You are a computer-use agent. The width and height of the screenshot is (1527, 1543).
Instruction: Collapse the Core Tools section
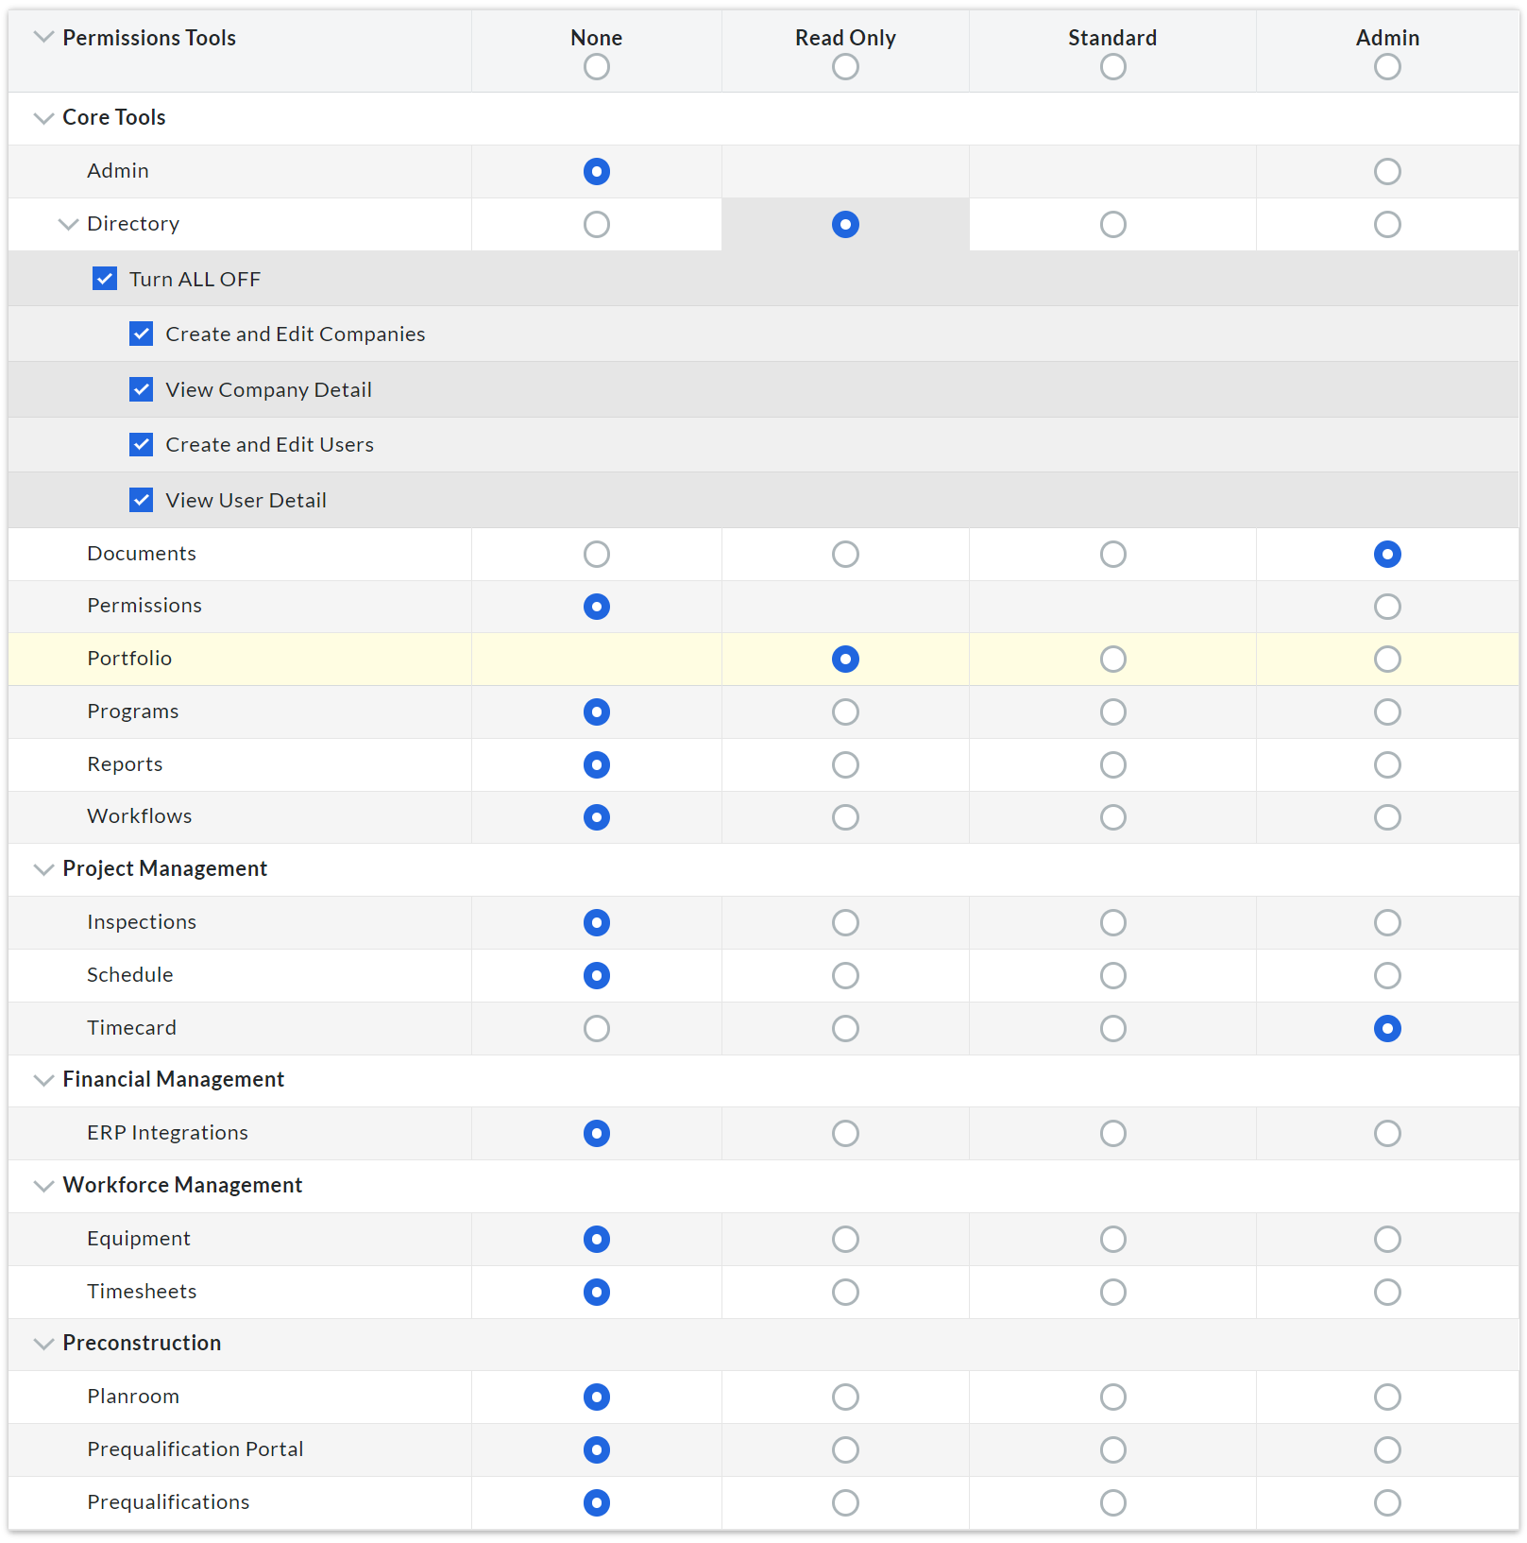coord(43,118)
